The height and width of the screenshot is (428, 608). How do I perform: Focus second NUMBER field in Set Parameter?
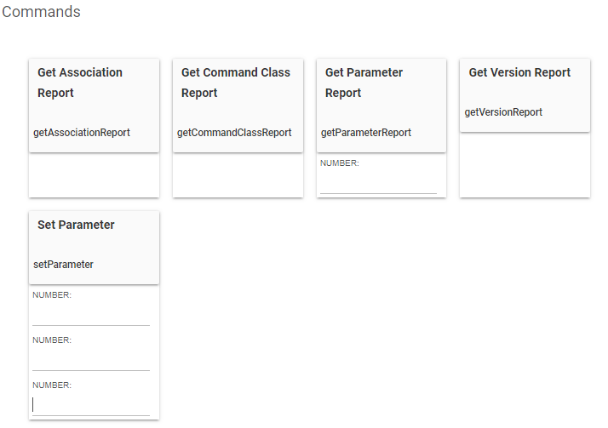(90, 361)
